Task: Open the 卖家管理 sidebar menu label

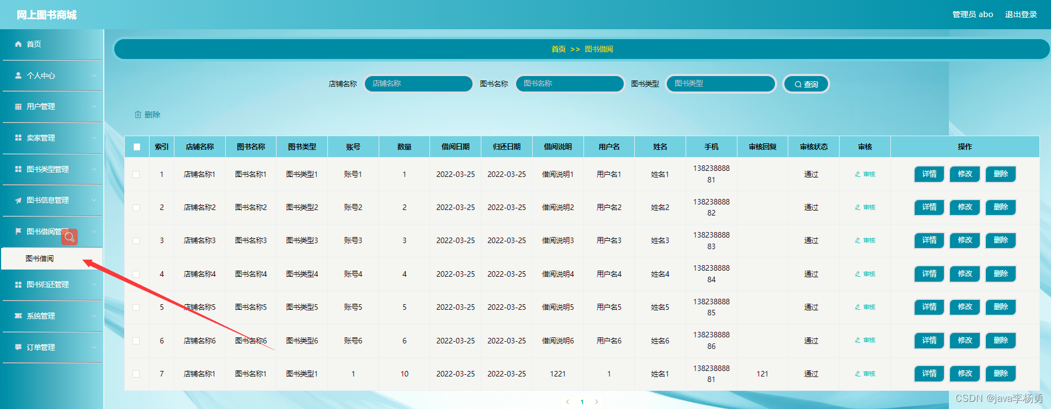Action: (41, 138)
